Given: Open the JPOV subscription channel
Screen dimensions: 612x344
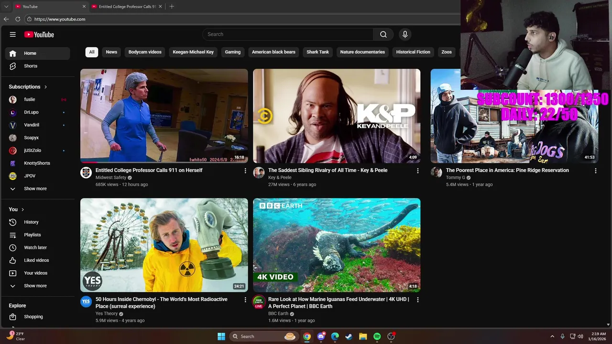Looking at the screenshot, I should click(37, 176).
